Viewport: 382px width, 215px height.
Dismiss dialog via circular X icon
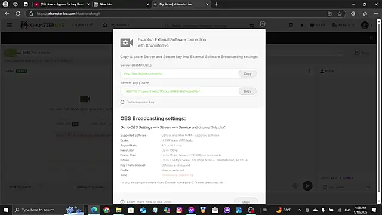(263, 24)
